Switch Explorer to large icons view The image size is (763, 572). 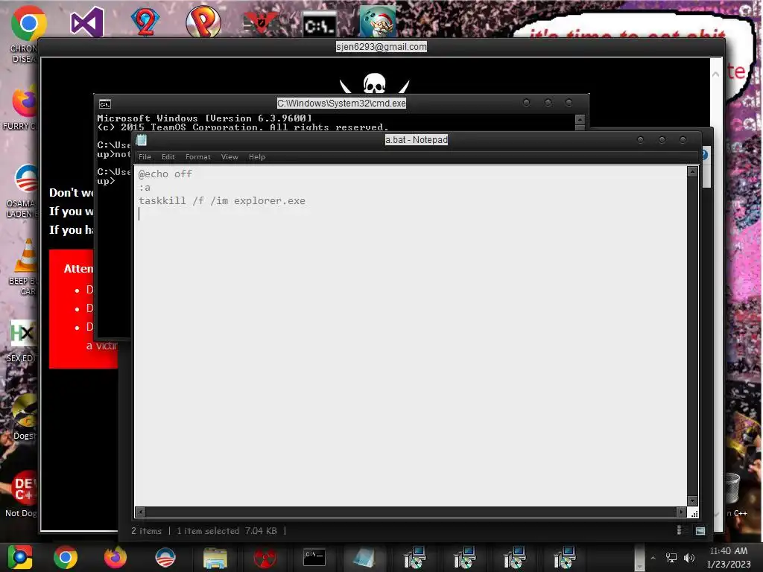(x=700, y=530)
